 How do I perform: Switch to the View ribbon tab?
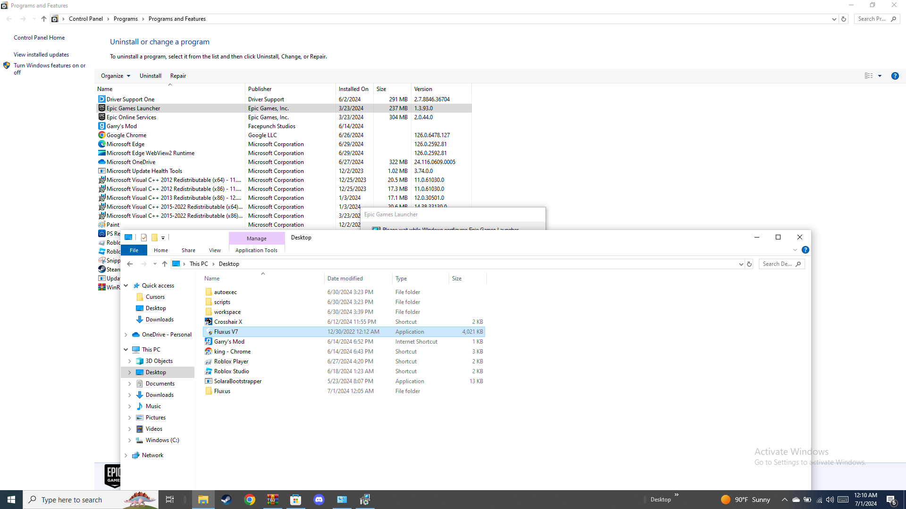click(x=215, y=250)
